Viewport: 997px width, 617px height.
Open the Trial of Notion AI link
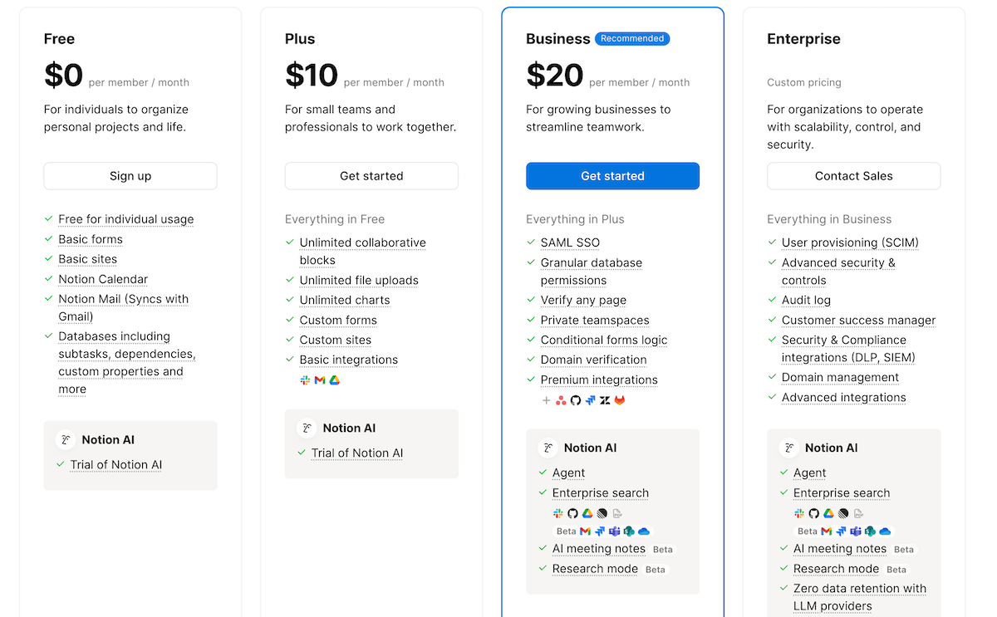115,464
